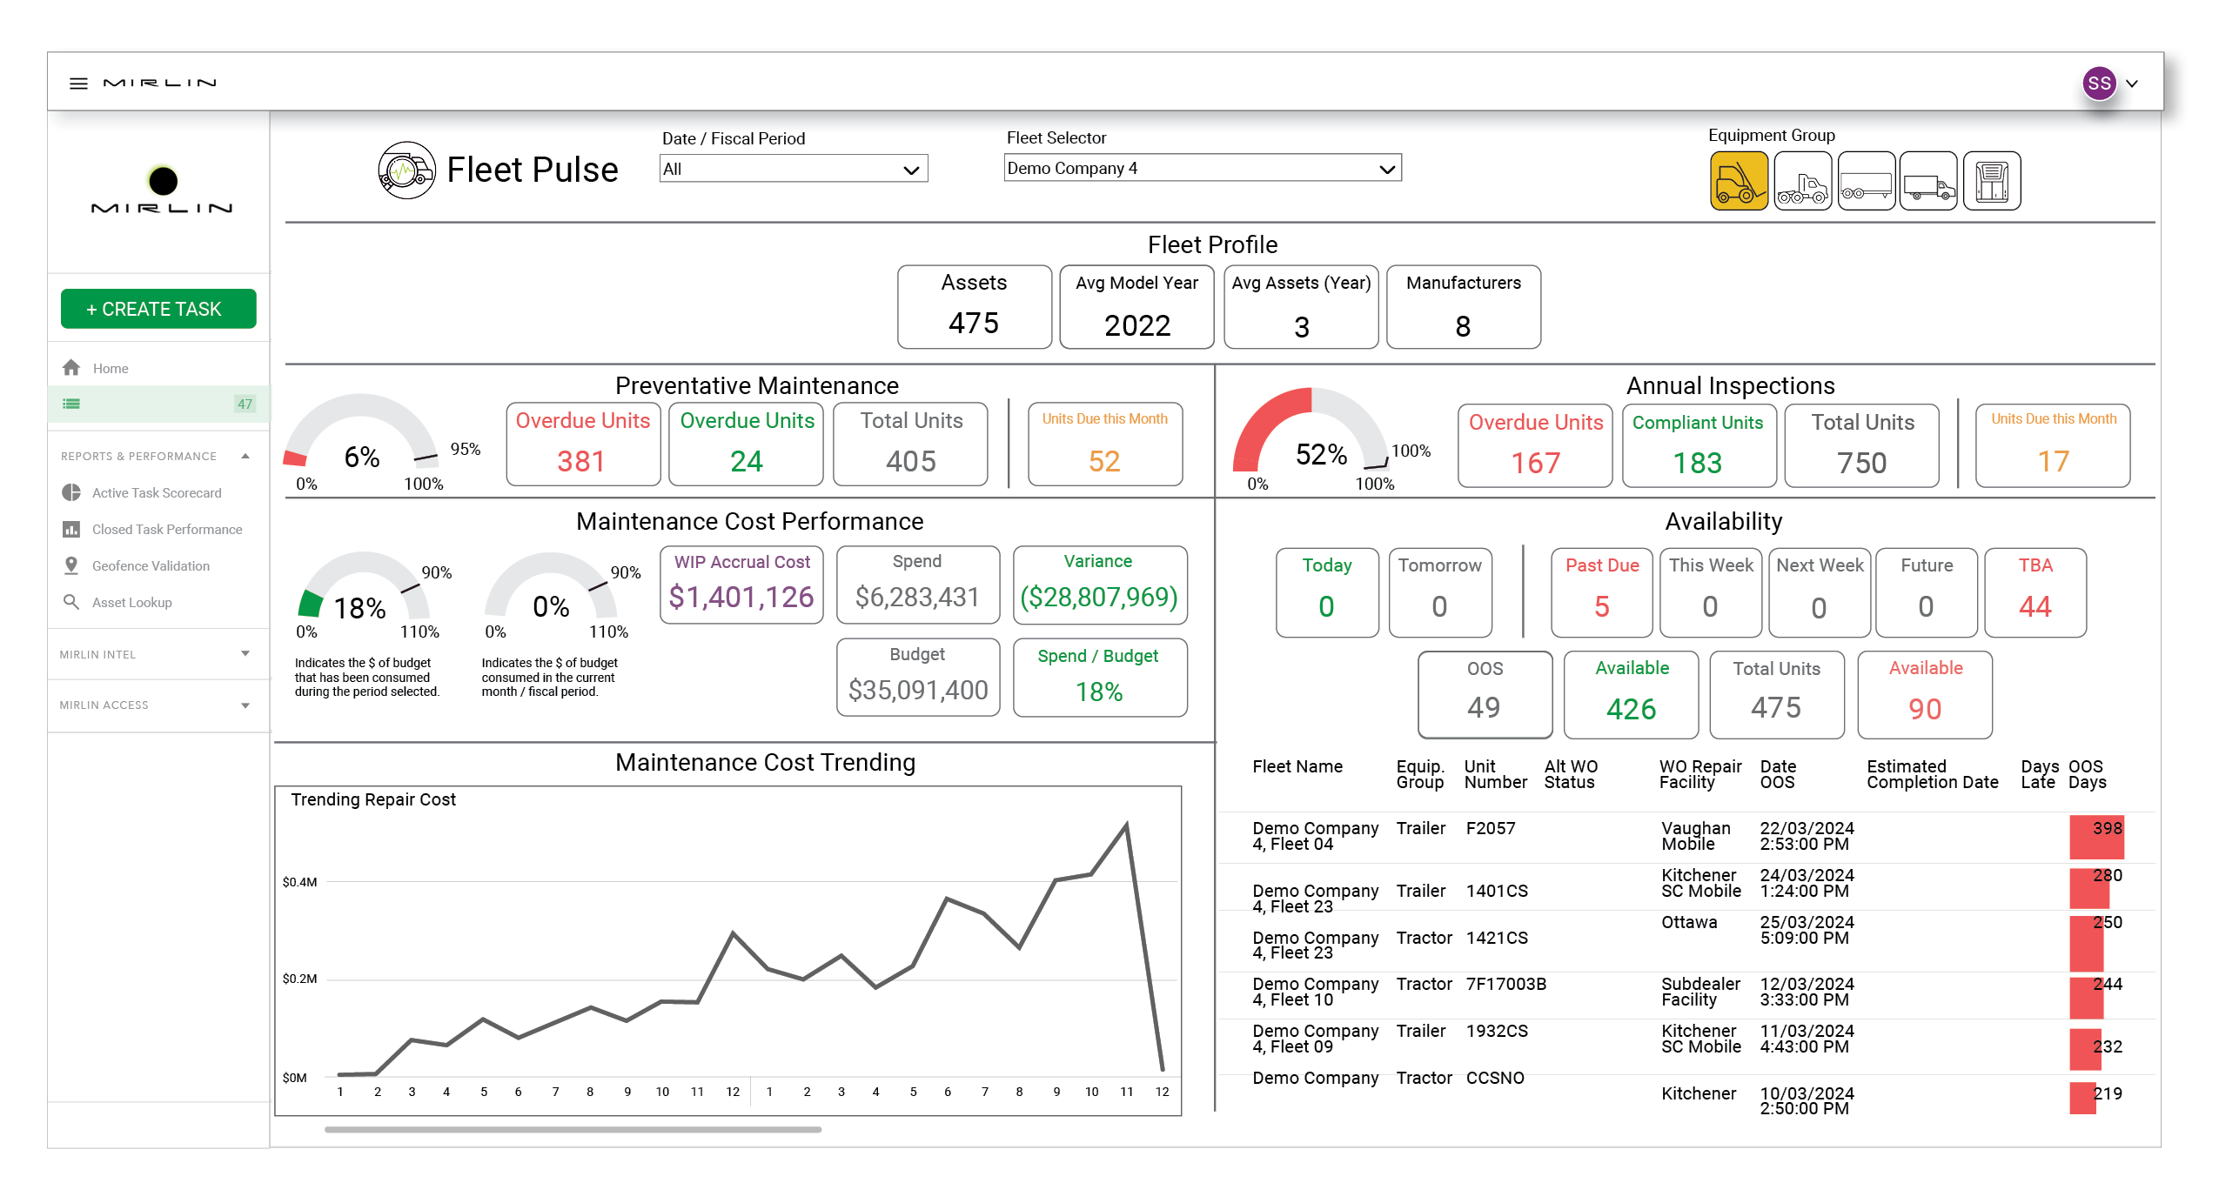Expand the Mirlin Intel sidebar section
Viewport: 2219px width, 1183px height.
click(x=245, y=654)
